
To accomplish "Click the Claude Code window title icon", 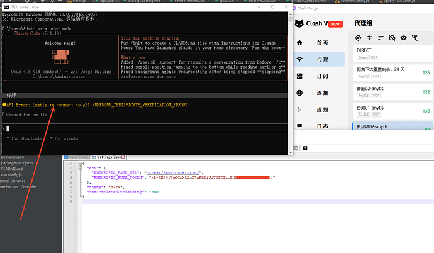I will pyautogui.click(x=6, y=7).
